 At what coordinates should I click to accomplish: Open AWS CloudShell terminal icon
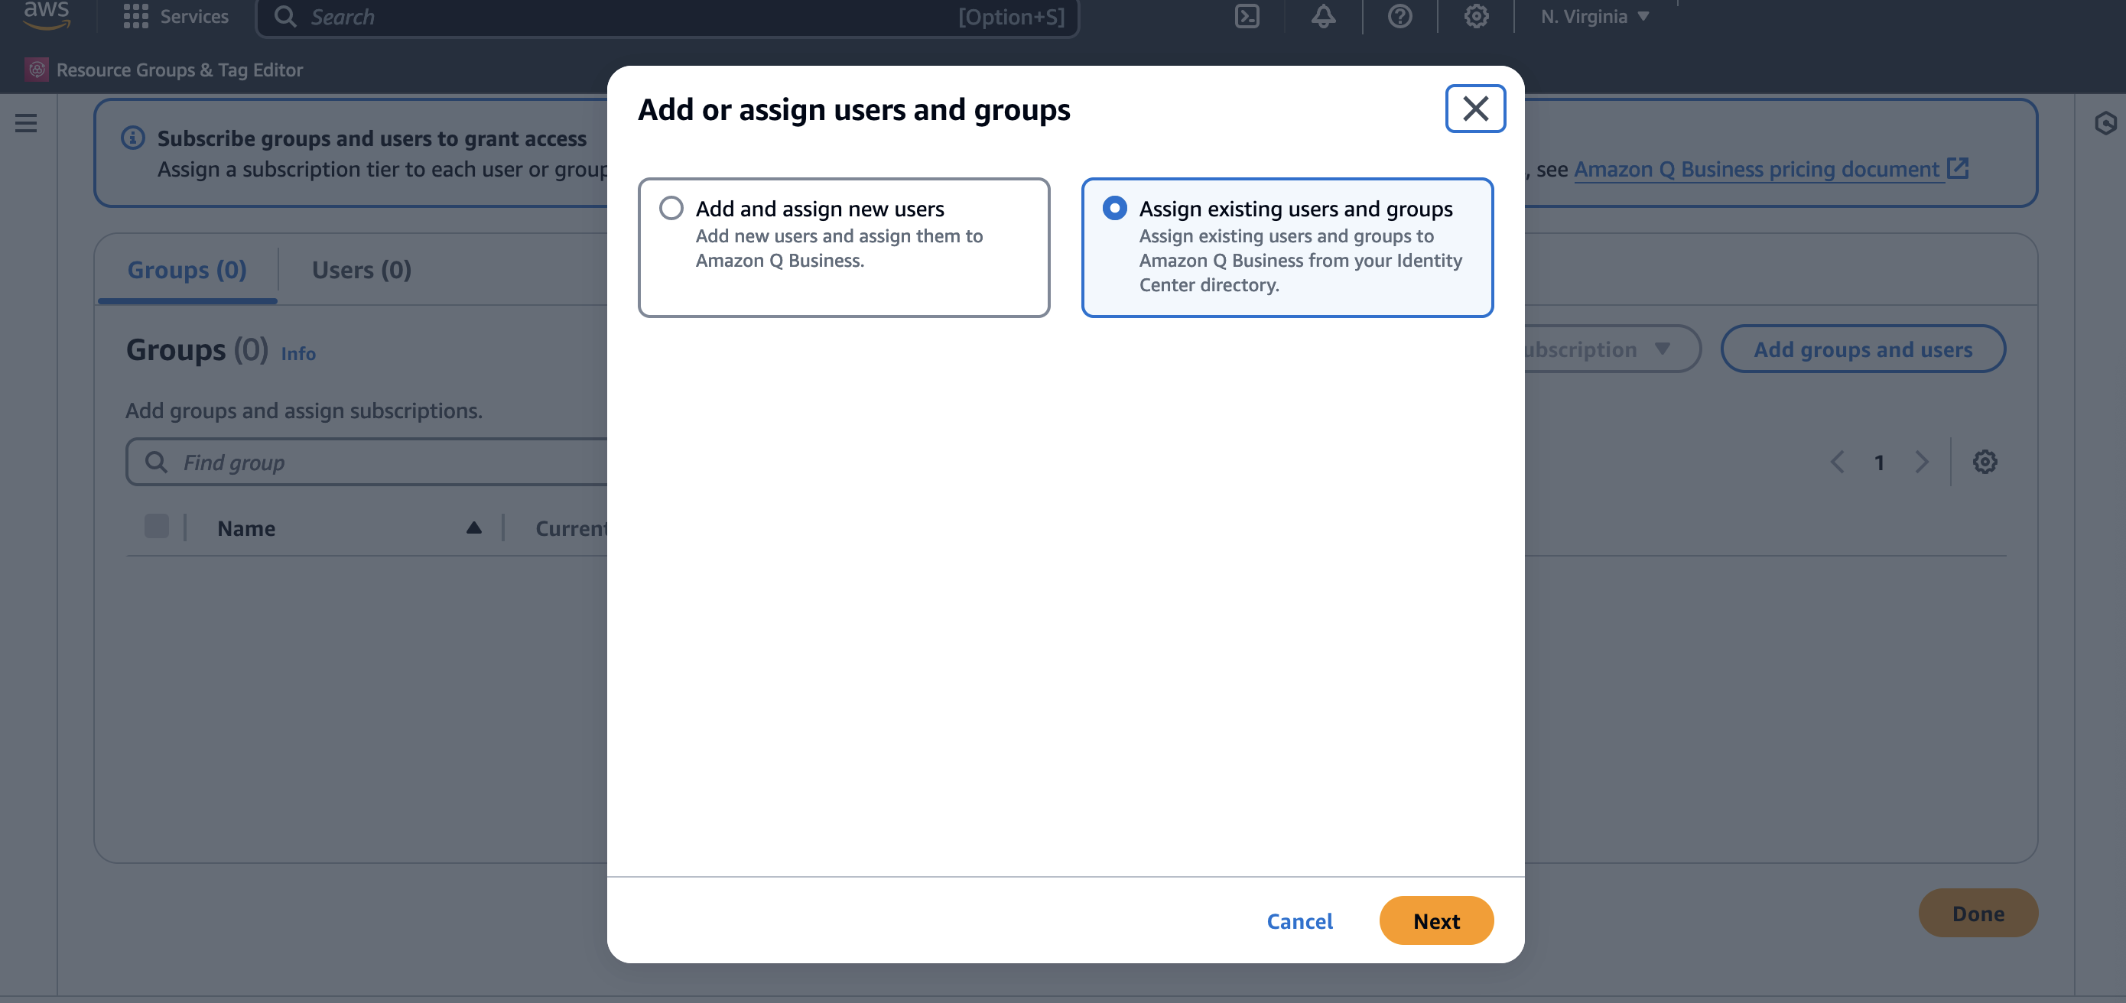click(1247, 17)
